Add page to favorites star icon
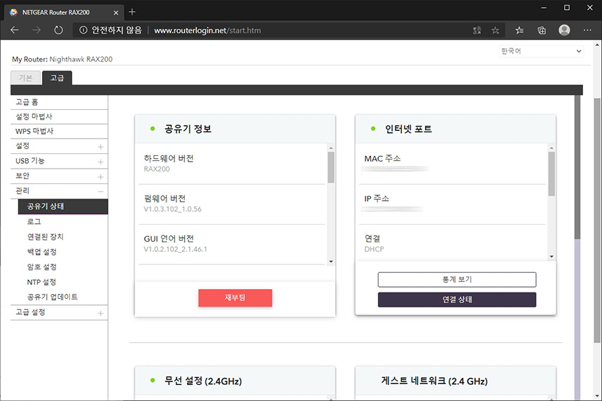The height and width of the screenshot is (401, 602). (496, 30)
